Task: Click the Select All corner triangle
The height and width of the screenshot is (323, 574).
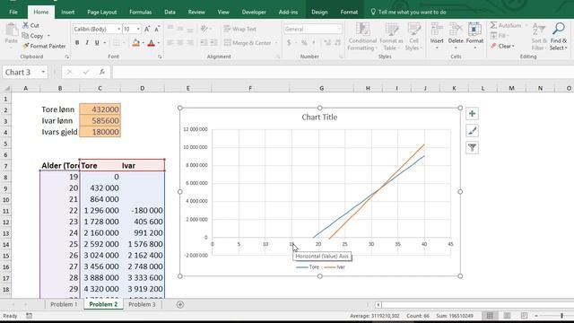Action: 6,88
